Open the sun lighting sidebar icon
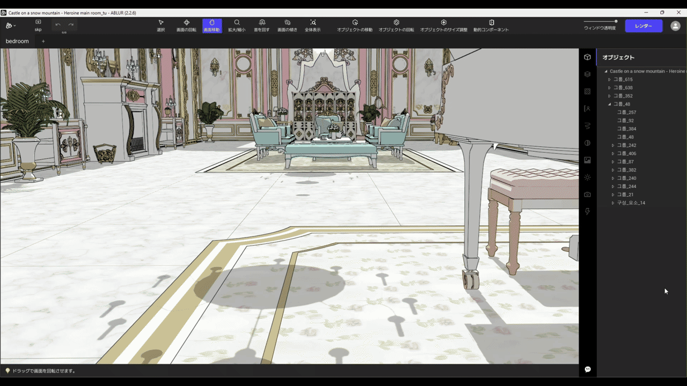Viewport: 687px width, 386px height. pos(588,177)
